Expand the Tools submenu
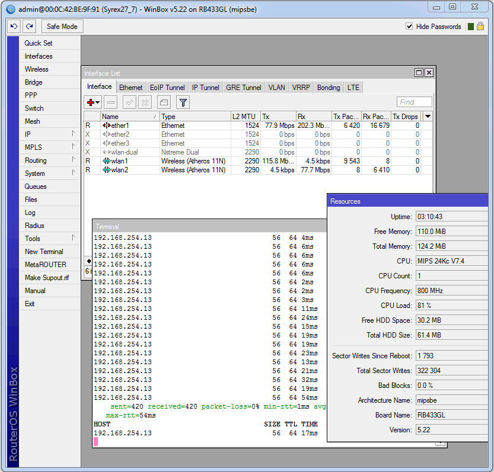494x472 pixels. (x=74, y=238)
